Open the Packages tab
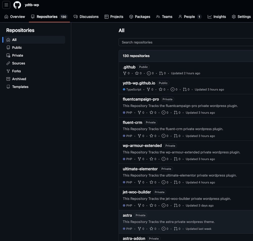This screenshot has height=241, width=253. [x=140, y=17]
